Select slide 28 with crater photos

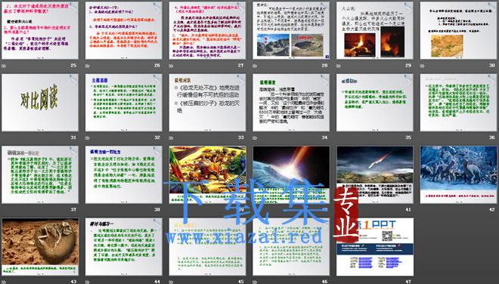[291, 30]
